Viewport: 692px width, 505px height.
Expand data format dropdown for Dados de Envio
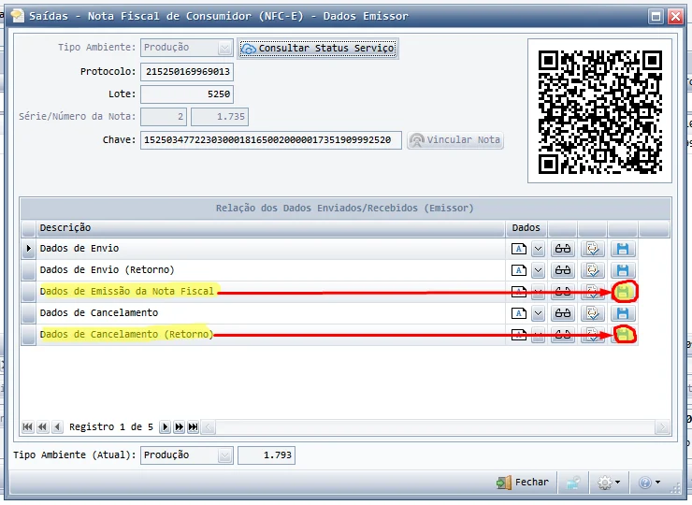pos(538,249)
